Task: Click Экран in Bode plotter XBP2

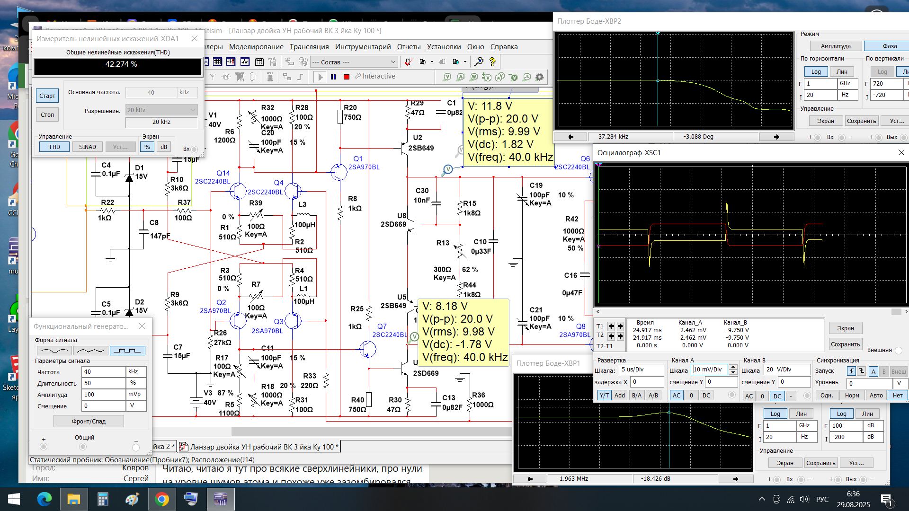Action: pyautogui.click(x=826, y=121)
